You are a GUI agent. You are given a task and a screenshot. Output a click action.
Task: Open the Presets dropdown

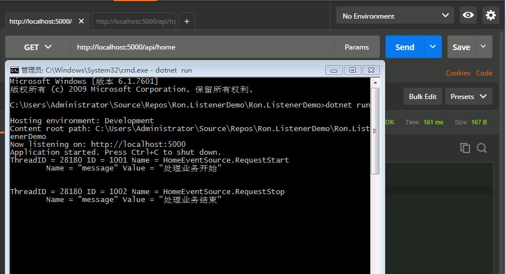tap(468, 97)
